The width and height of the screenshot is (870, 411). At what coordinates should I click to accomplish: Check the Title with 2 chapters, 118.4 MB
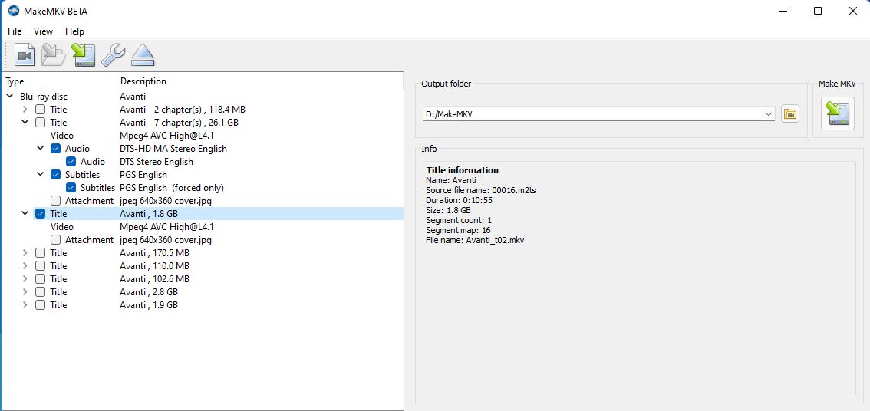40,109
